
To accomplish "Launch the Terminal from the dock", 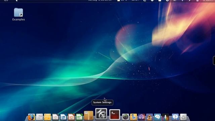I will click(x=115, y=115).
